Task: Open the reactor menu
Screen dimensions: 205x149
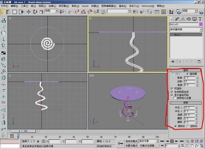Action: point(85,6)
